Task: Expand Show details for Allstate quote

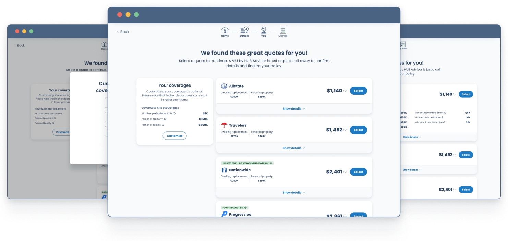Action: (293, 109)
